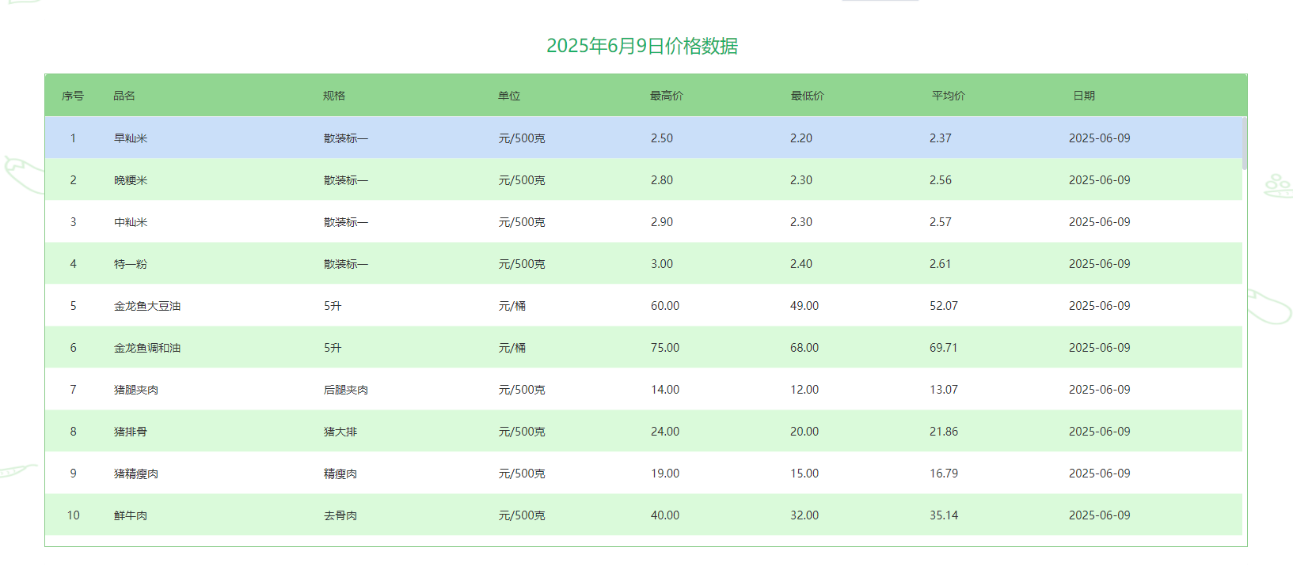Click the 序号 column header
This screenshot has width=1293, height=566.
coord(73,96)
